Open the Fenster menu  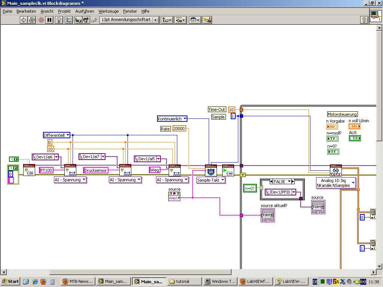[130, 11]
